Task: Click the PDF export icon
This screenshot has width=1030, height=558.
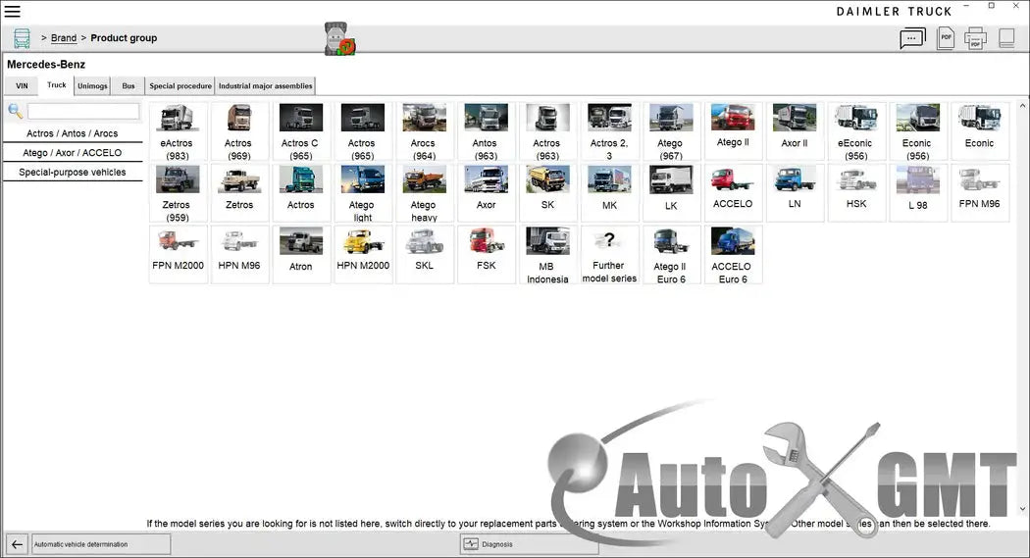Action: (x=946, y=38)
